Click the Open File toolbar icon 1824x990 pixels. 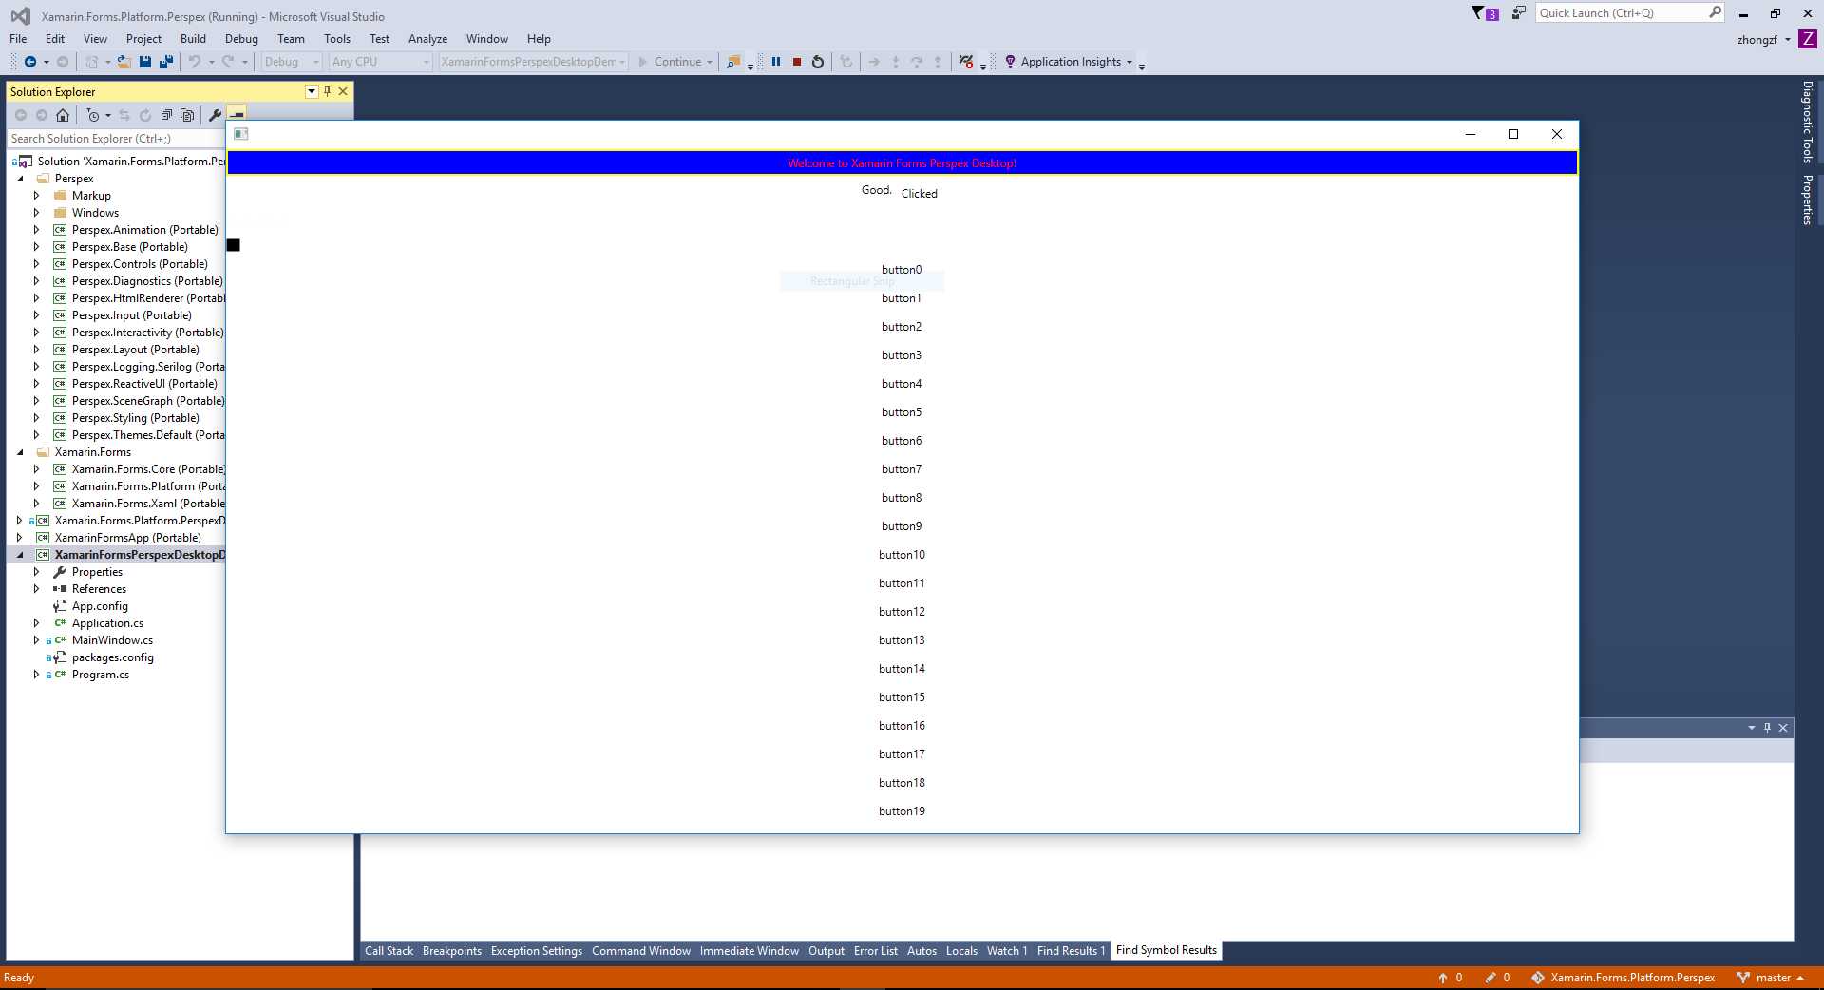pos(123,62)
